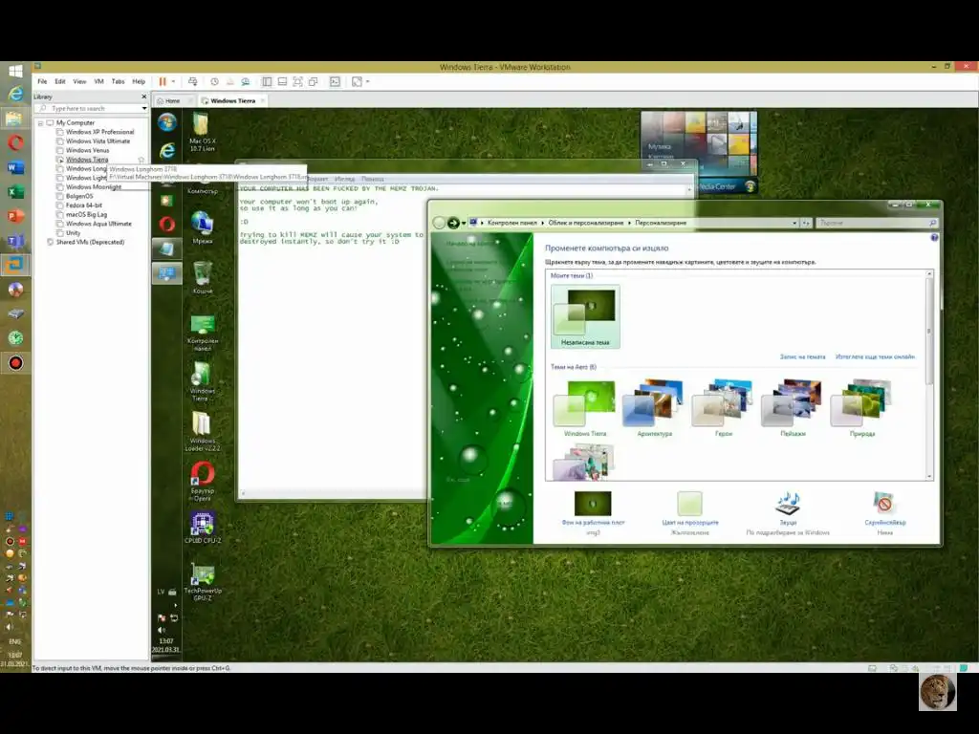Viewport: 979px width, 734px height.
Task: Select Fedora 64-bit in library
Action: point(84,205)
